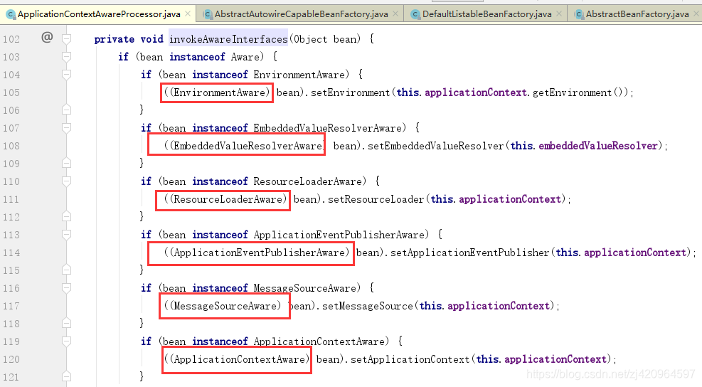Click (MessageSourceAware) cast on line 117
The width and height of the screenshot is (702, 387).
pyautogui.click(x=225, y=306)
